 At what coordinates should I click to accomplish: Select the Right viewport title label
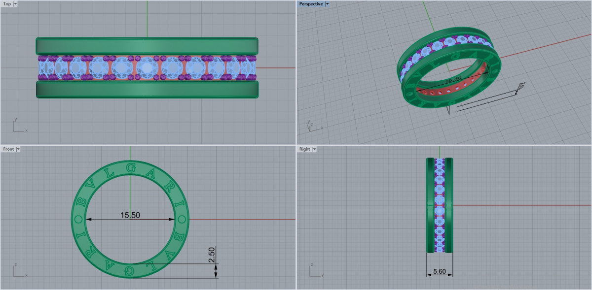[304, 149]
